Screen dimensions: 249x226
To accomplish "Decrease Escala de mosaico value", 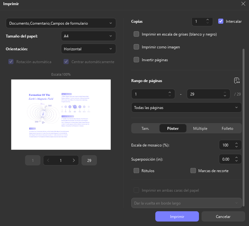I will point(236,146).
